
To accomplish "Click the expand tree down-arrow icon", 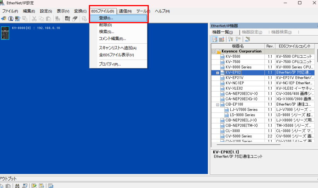I will (231, 39).
